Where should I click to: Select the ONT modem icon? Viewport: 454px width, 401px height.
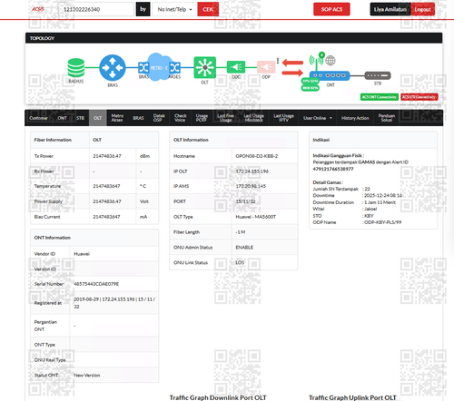pos(330,75)
